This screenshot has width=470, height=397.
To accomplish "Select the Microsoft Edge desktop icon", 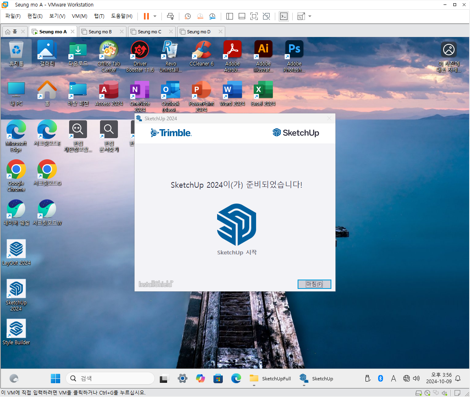I will (x=16, y=136).
